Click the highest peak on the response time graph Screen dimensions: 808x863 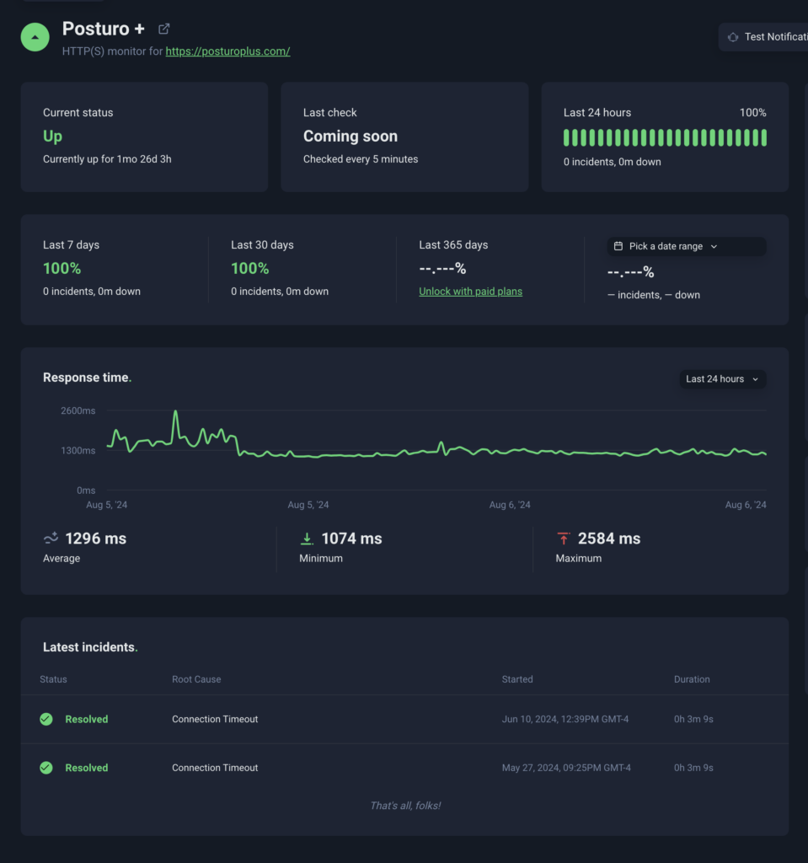point(175,413)
